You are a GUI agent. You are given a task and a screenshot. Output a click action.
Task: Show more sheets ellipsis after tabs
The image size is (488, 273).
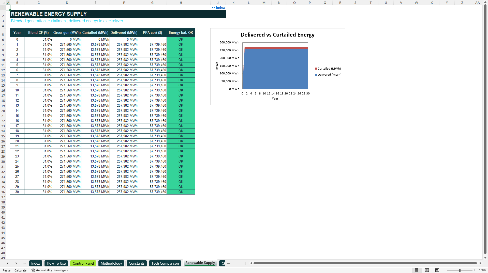coord(229,263)
